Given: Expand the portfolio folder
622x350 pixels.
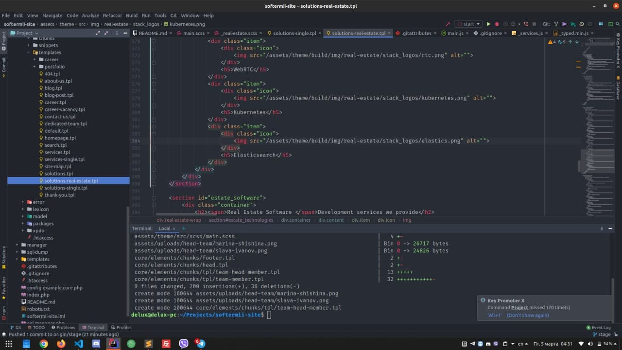Looking at the screenshot, I should coord(35,67).
